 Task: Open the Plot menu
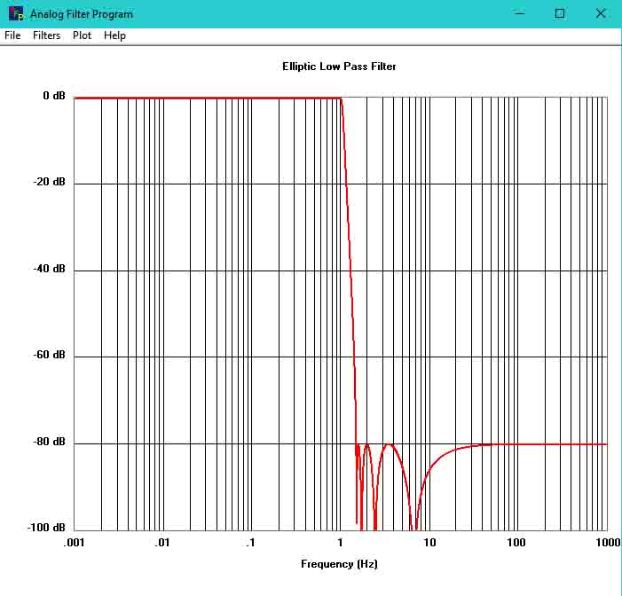(83, 35)
